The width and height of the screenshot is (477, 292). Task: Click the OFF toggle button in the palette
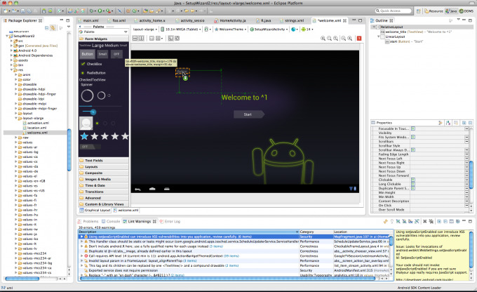tap(116, 53)
